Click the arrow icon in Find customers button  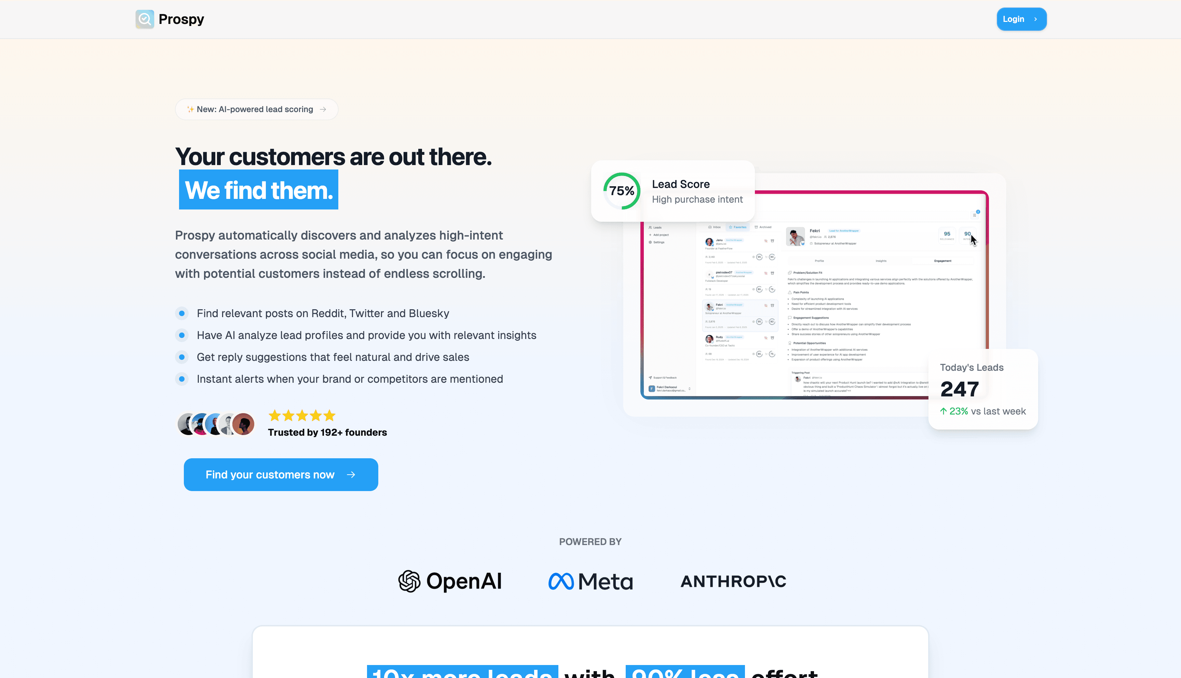point(351,475)
